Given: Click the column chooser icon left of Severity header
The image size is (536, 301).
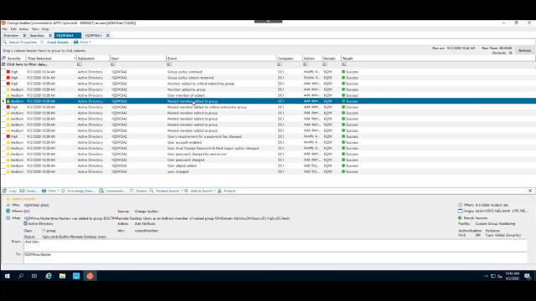Looking at the screenshot, I should 3,59.
